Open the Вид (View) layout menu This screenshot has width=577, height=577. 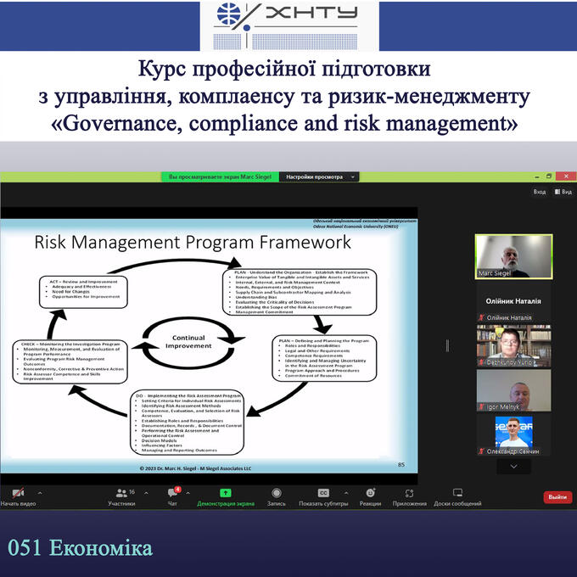coord(563,192)
